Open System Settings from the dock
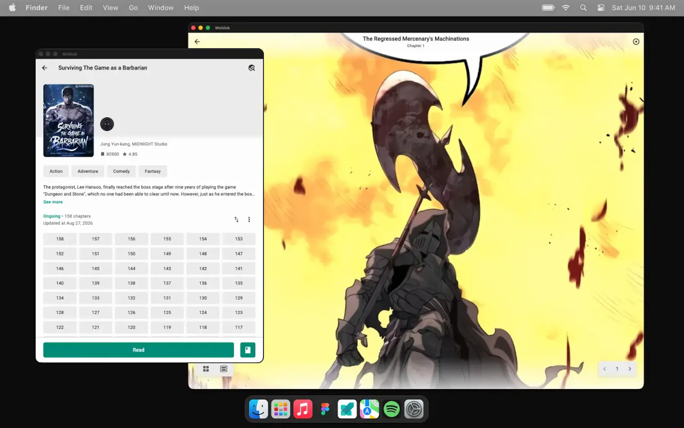 414,409
